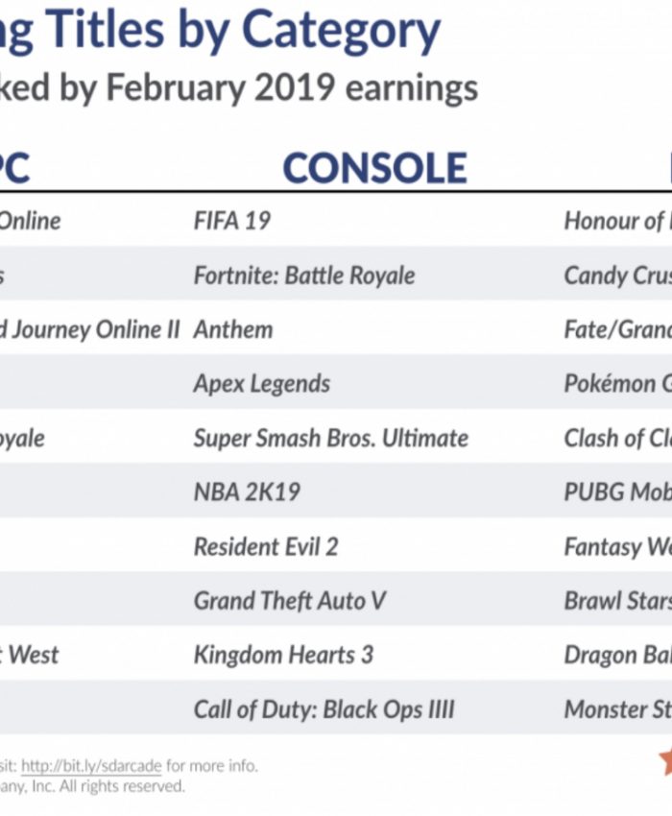Viewport: 672px width, 816px height.
Task: Click the Candy Crush entry in mobile column
Action: 616,276
